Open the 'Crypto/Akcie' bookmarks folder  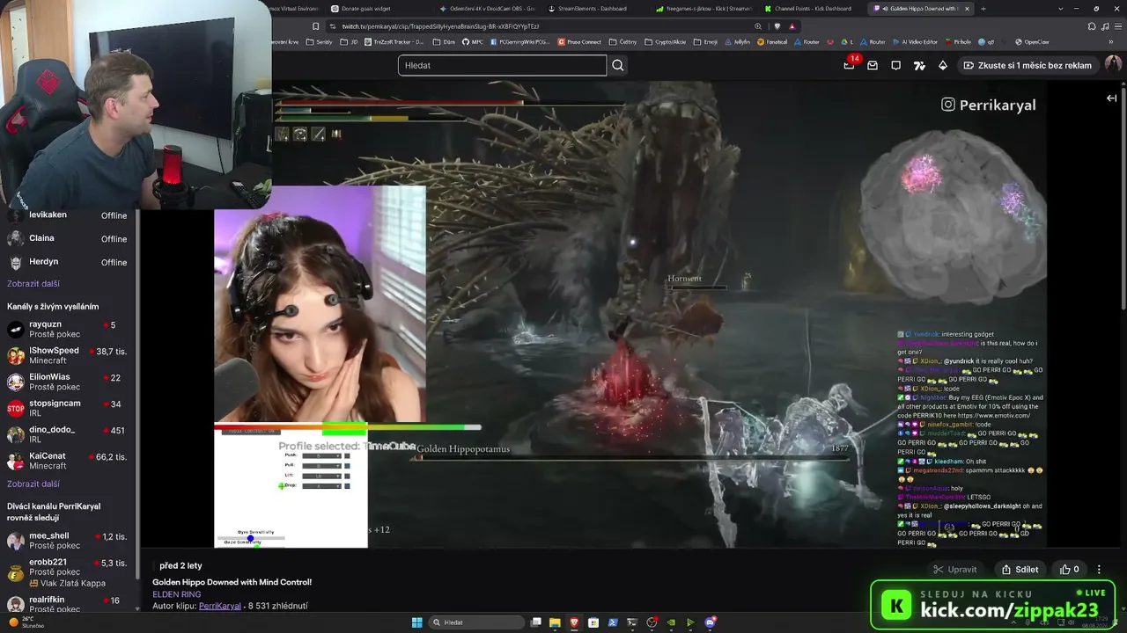click(x=666, y=42)
